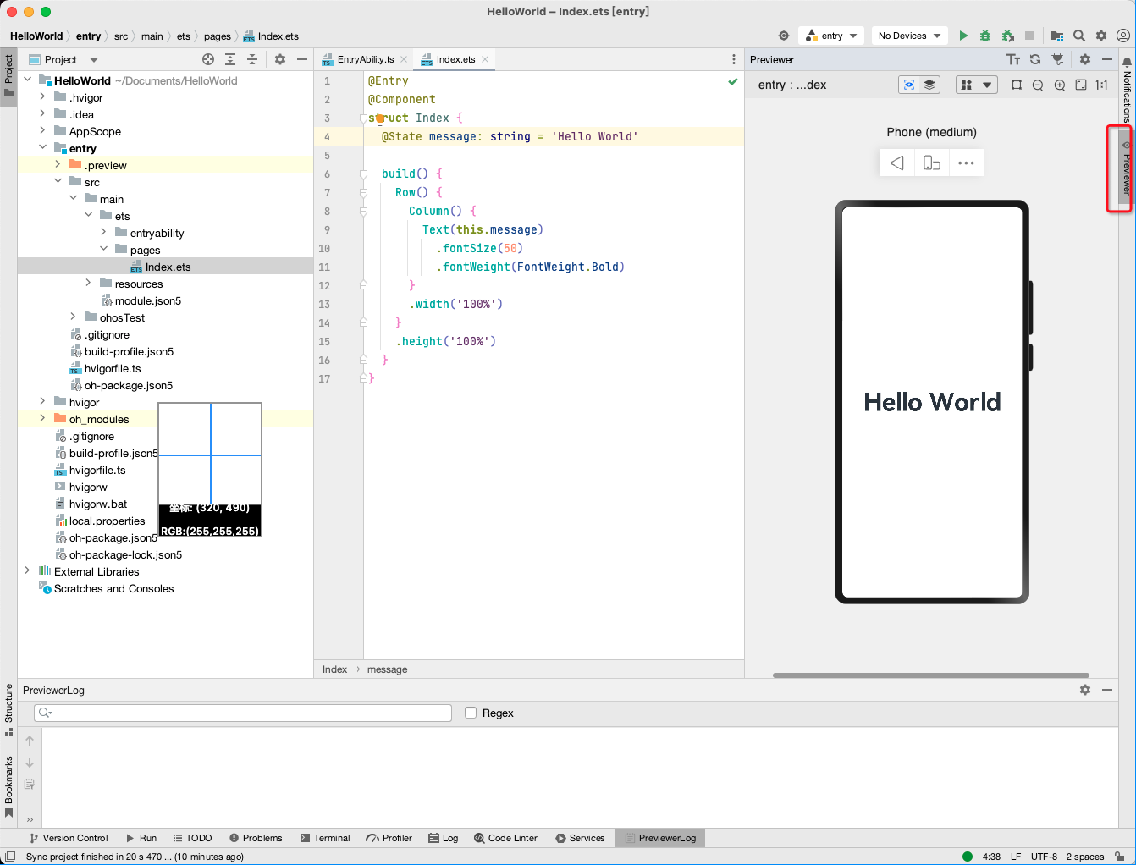
Task: Click the crop frame icon in Previewer
Action: pyautogui.click(x=1017, y=85)
